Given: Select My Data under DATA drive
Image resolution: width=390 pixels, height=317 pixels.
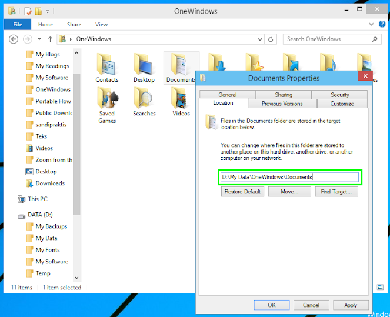Looking at the screenshot, I should pyautogui.click(x=42, y=238).
